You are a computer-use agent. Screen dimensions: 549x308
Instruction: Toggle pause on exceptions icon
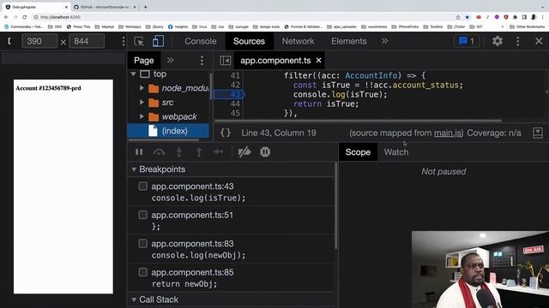click(x=265, y=152)
